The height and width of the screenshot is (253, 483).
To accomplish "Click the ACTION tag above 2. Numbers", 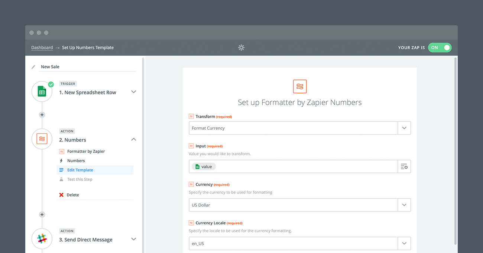I will [67, 131].
